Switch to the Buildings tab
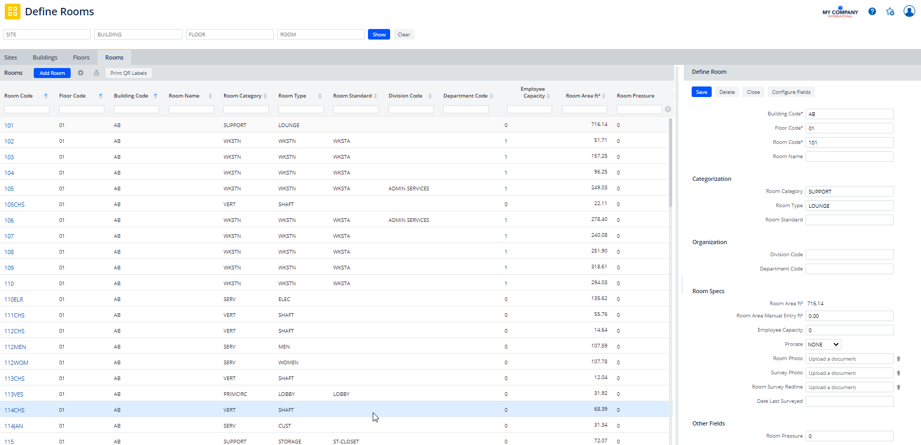This screenshot has width=921, height=445. click(x=45, y=57)
